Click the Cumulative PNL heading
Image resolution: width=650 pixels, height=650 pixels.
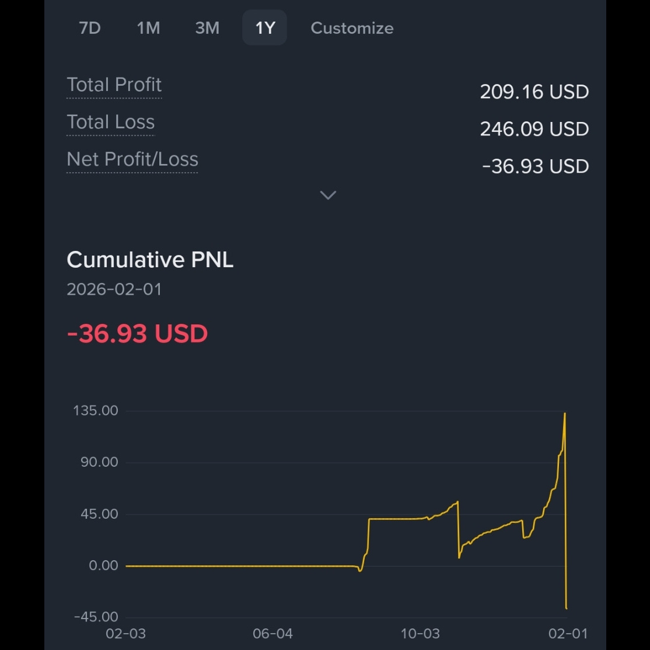[x=150, y=260]
